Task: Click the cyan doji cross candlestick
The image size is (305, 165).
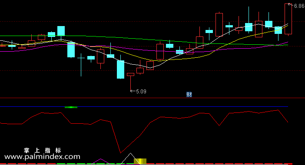Action: tap(81, 65)
